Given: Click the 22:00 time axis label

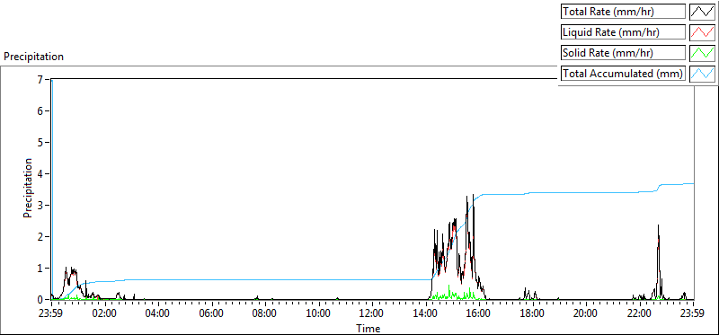Looking at the screenshot, I should [x=640, y=314].
